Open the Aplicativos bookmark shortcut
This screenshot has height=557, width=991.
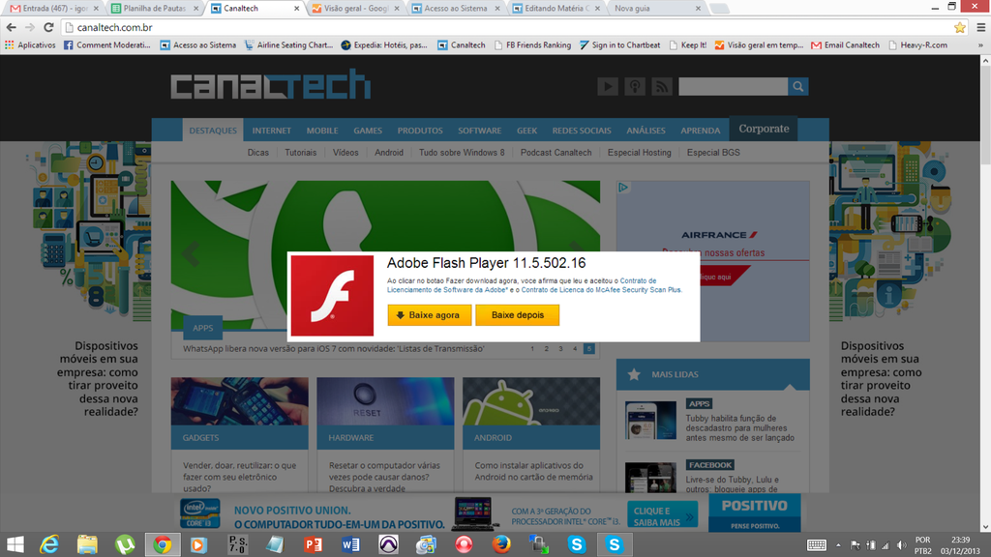click(30, 44)
